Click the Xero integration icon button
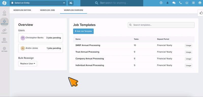 (71, 3)
